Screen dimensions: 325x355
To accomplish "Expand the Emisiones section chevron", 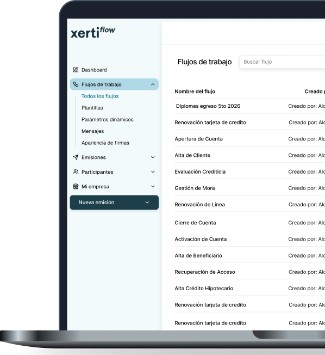I will [x=153, y=157].
